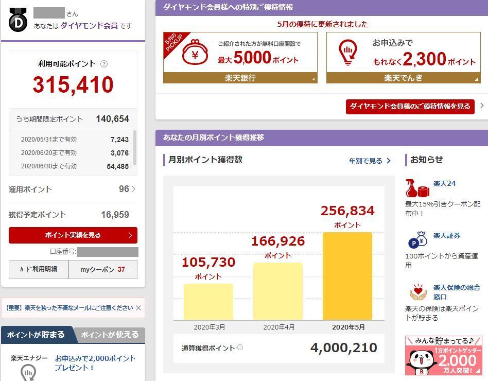Click ポイント実績を見る button
The height and width of the screenshot is (381, 488).
[x=73, y=235]
